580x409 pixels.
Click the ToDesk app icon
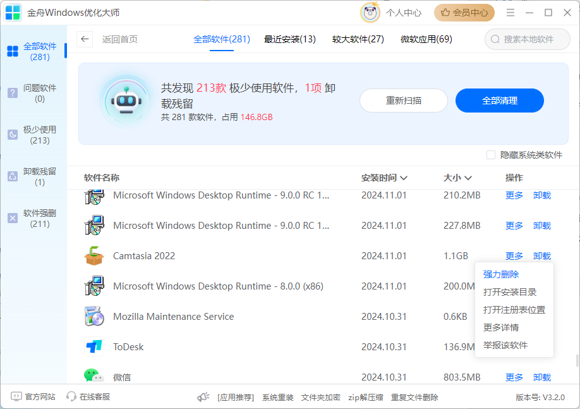point(94,346)
